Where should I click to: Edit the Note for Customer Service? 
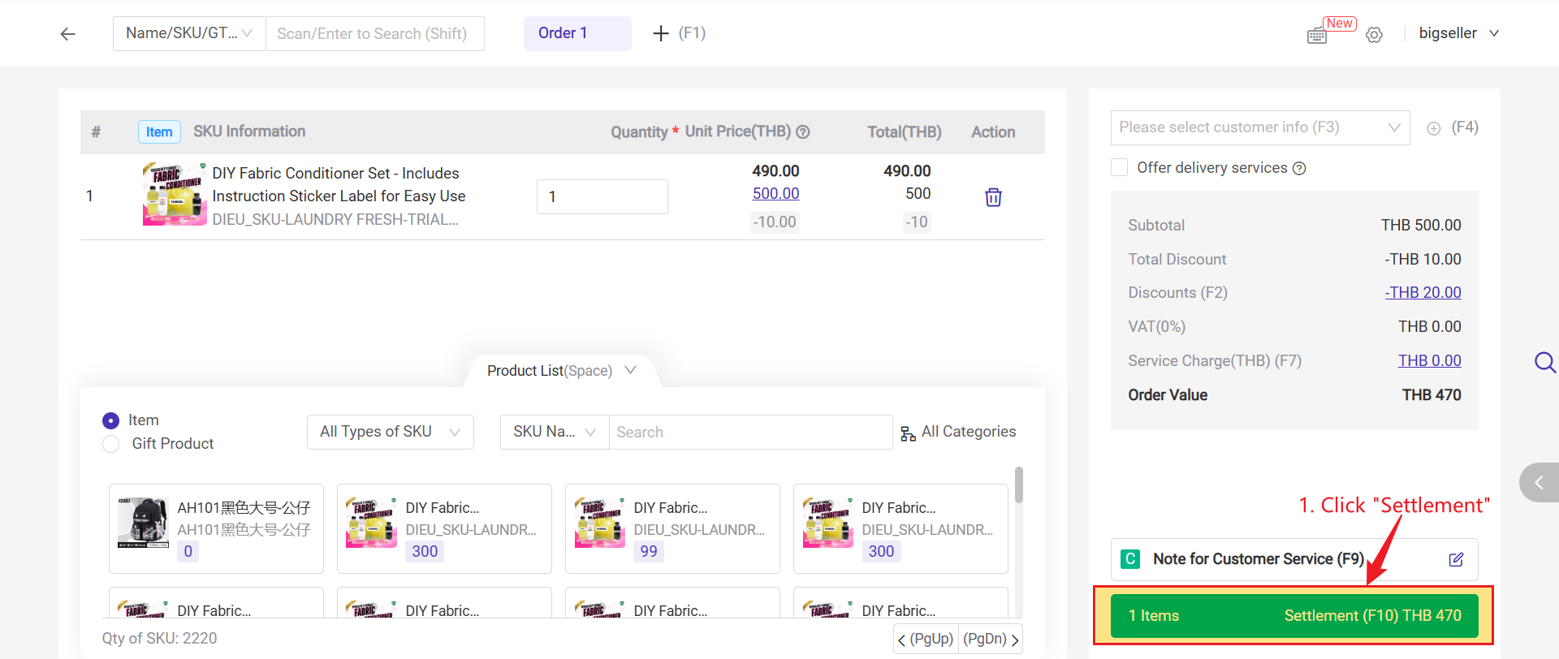coord(1456,559)
